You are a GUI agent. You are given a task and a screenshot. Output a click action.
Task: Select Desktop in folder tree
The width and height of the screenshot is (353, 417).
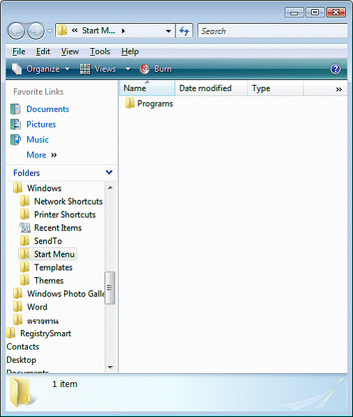click(22, 360)
